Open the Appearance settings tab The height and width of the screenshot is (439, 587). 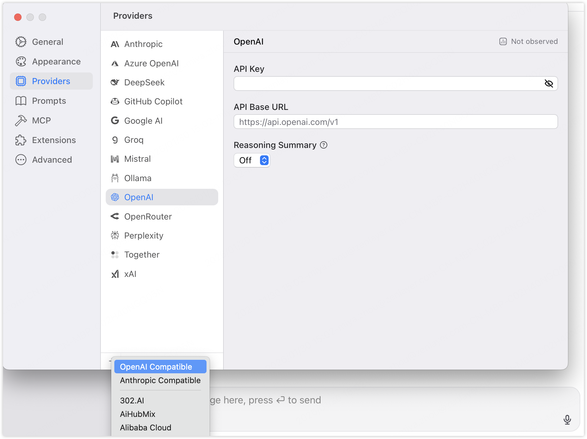pyautogui.click(x=56, y=62)
